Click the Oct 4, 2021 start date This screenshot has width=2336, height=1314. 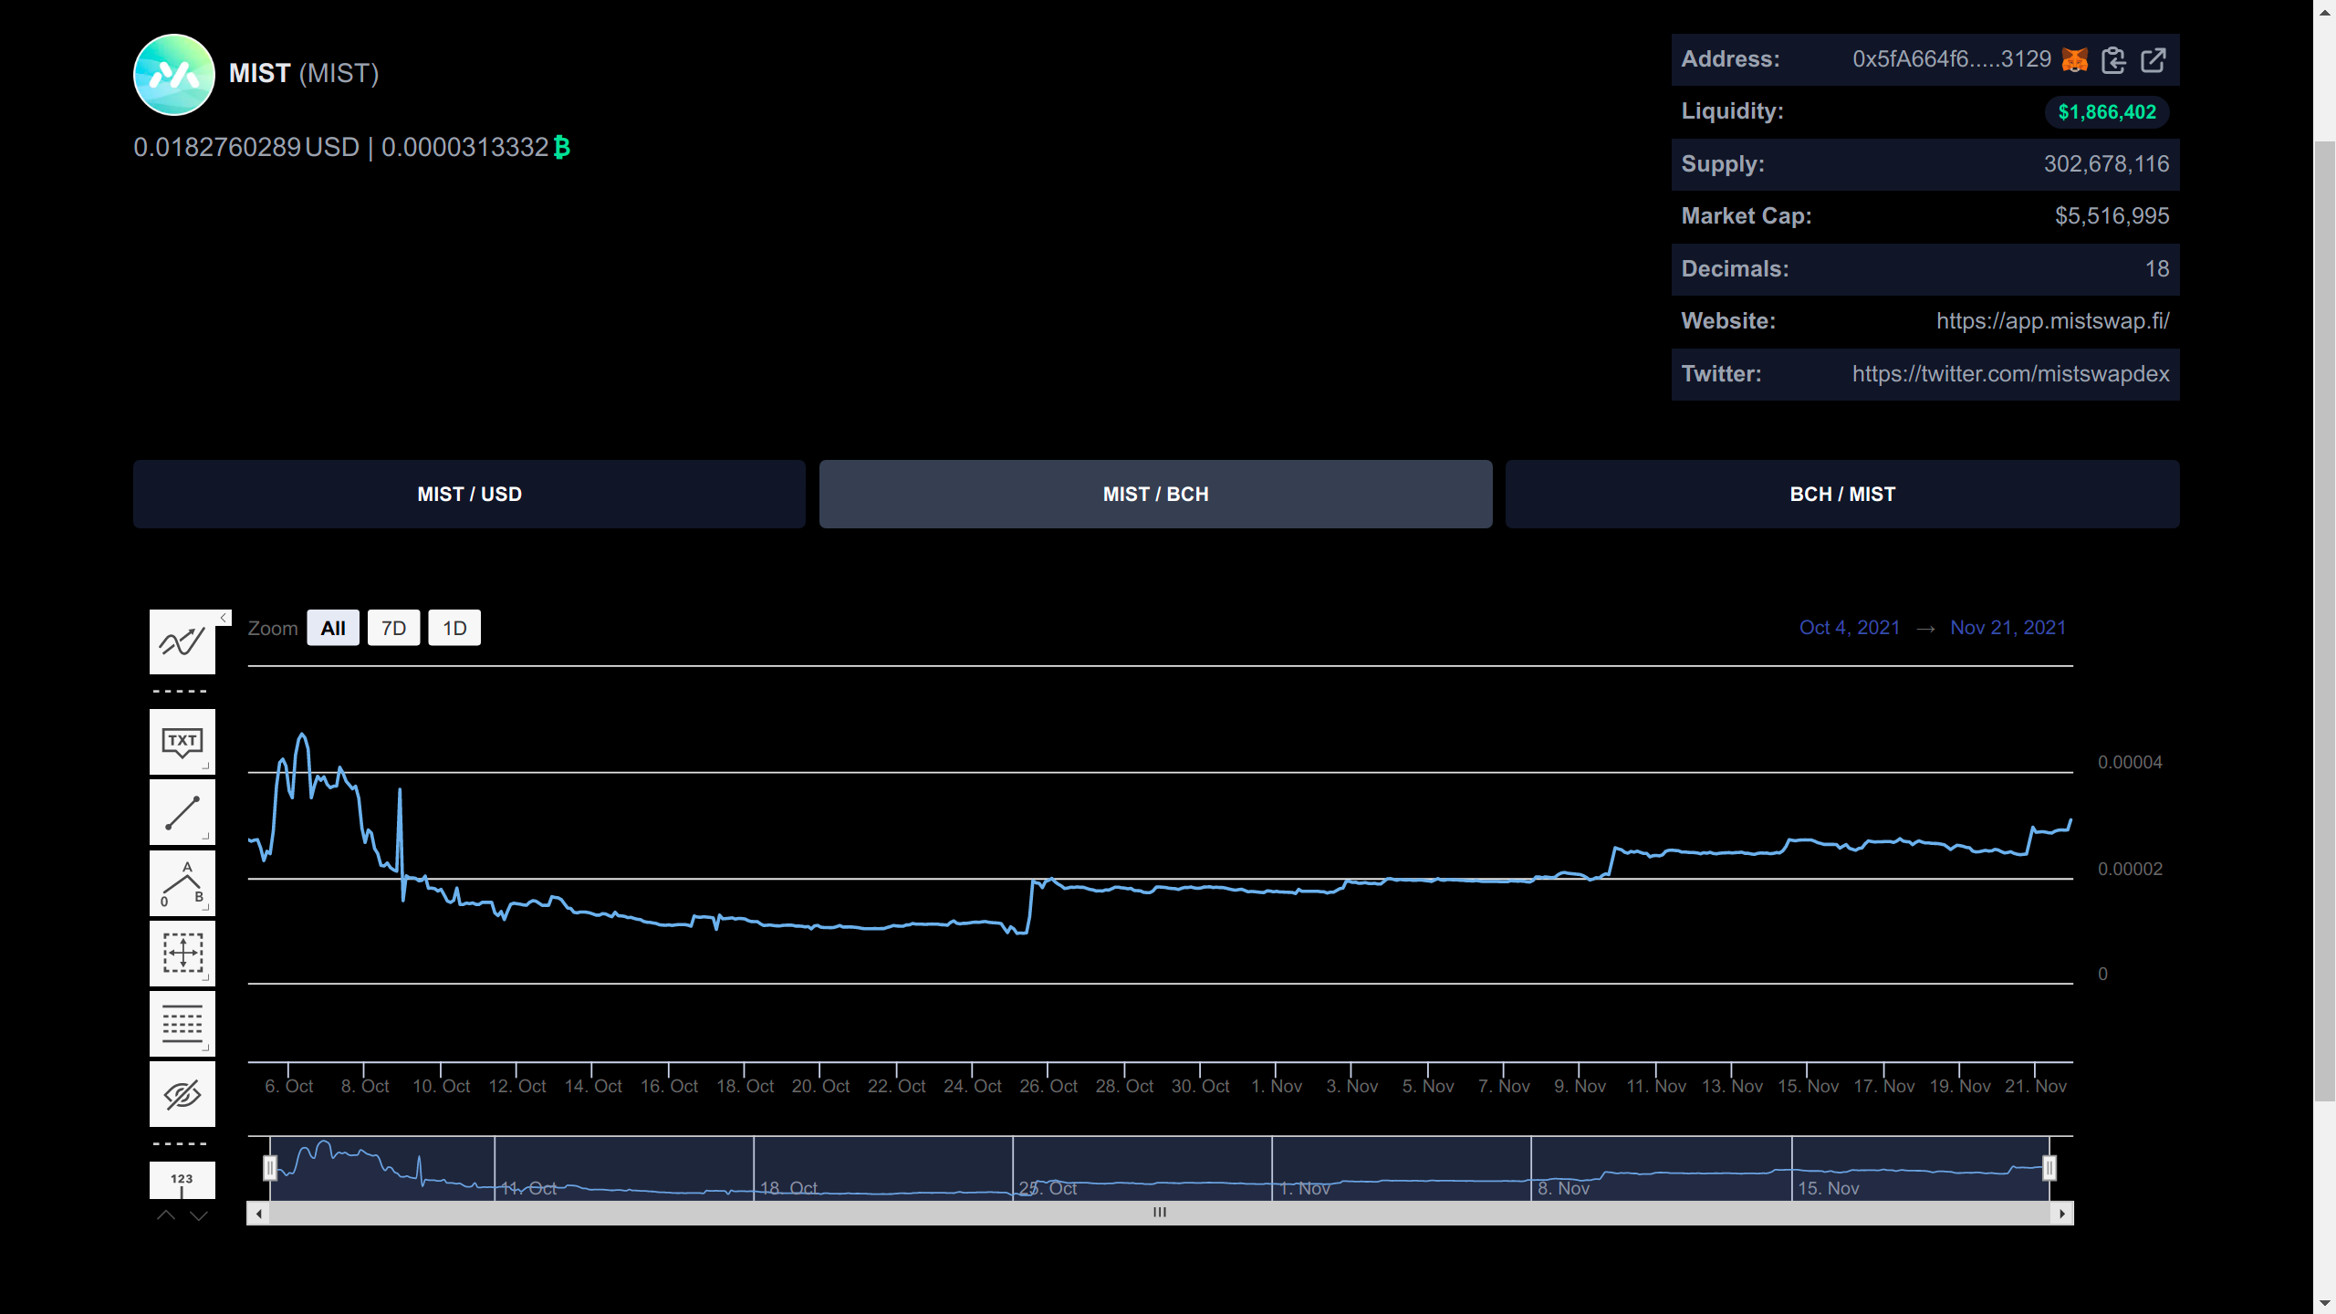1850,628
